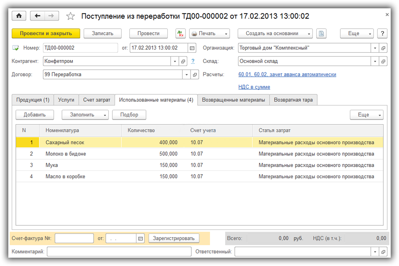Open Контрагент Конфетпром card icon
399x266 pixels.
[x=183, y=62]
